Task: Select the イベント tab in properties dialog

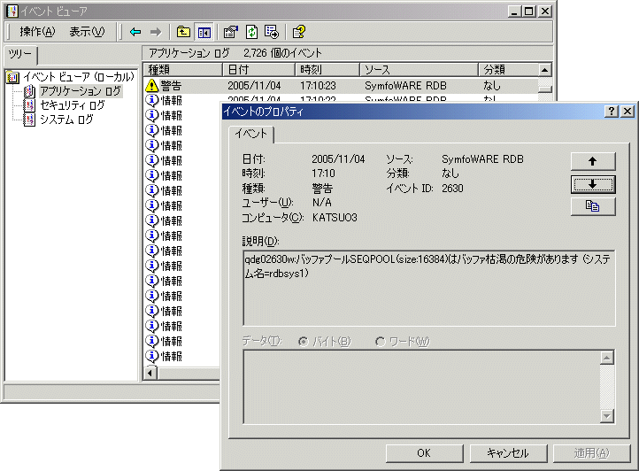Action: (251, 134)
